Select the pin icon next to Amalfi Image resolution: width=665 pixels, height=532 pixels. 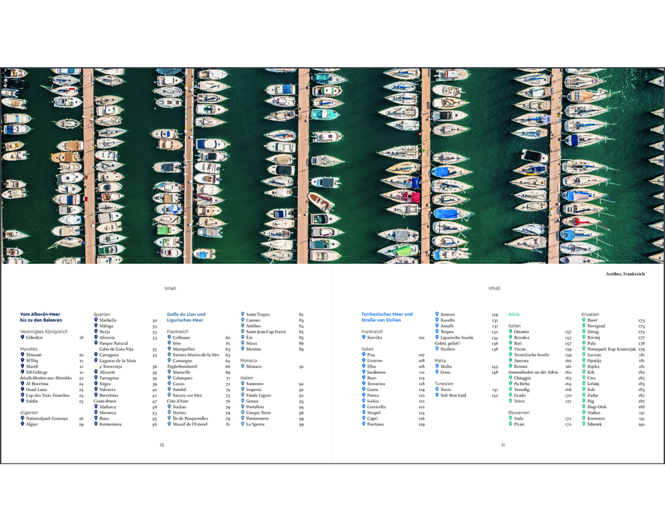pyautogui.click(x=437, y=326)
